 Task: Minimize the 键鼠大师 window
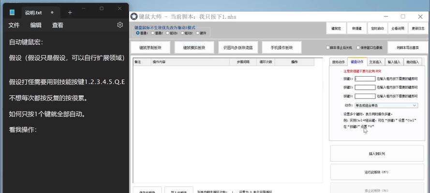coord(386,17)
